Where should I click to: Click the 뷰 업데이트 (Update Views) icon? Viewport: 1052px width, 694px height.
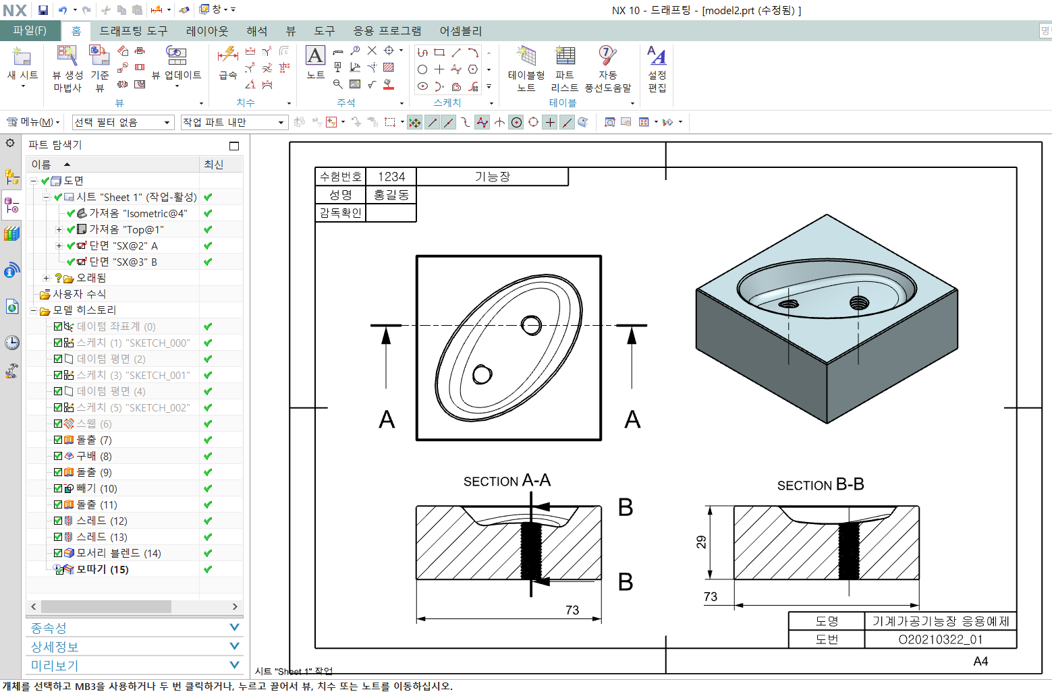click(176, 55)
